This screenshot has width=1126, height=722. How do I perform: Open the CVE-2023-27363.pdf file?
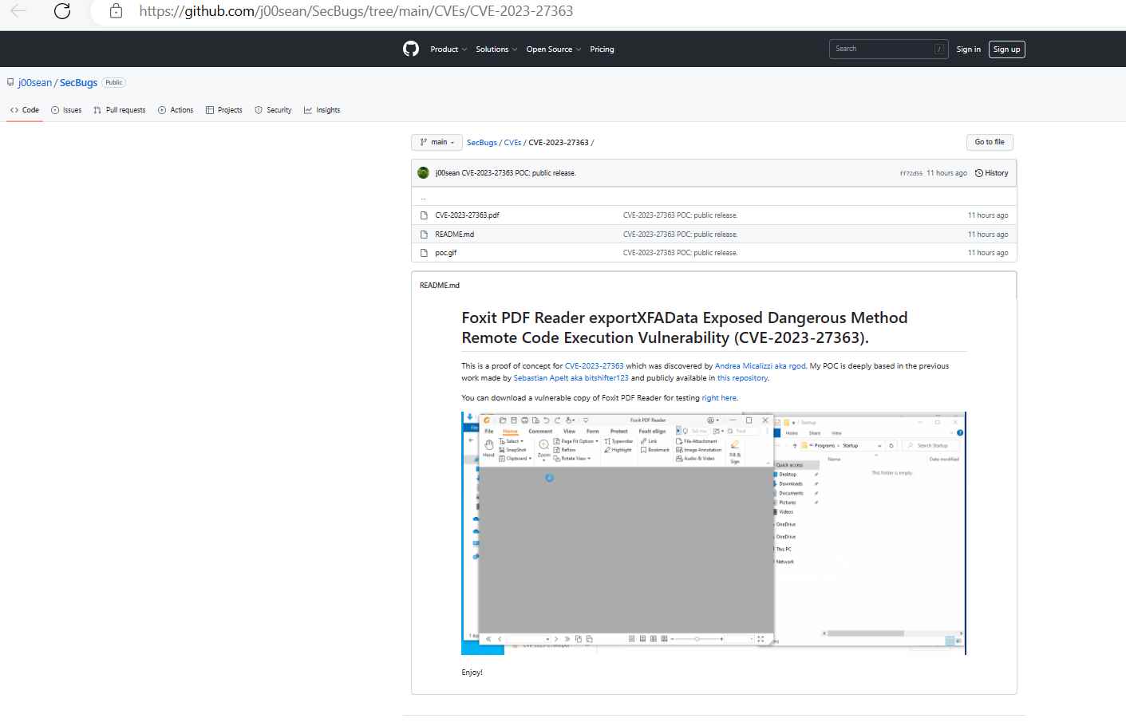pos(467,215)
